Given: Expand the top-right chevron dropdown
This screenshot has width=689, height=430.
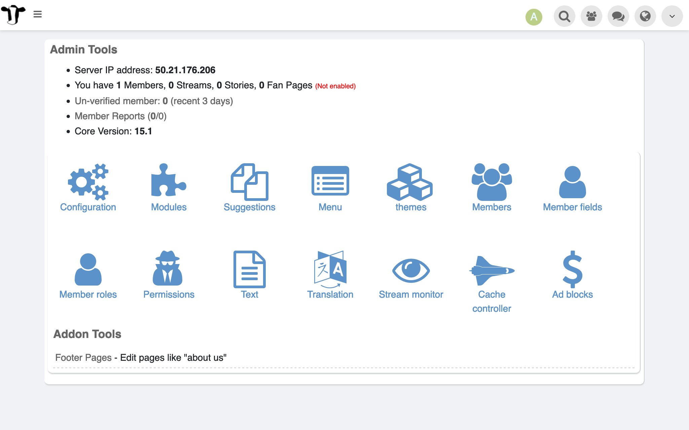Looking at the screenshot, I should (672, 16).
